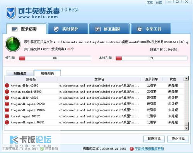193x153 pixels.
Task: Click red alert icon for trojan.packed.45990
Action: [x=7, y=92]
